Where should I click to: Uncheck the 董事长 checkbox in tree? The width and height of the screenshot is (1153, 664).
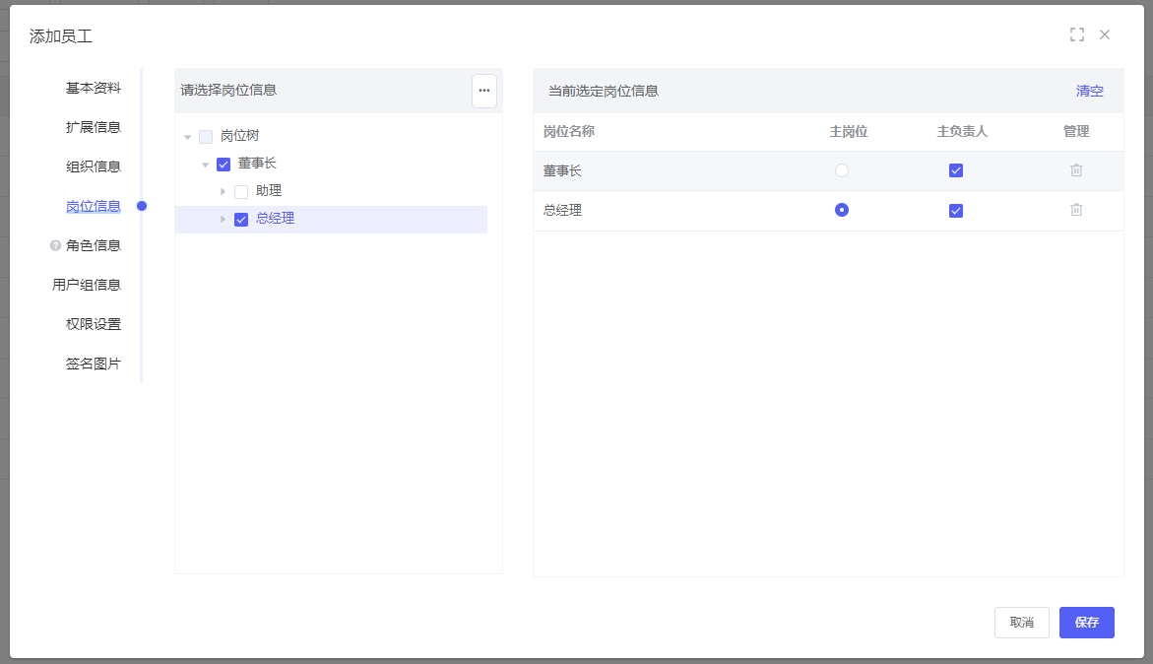click(x=224, y=165)
